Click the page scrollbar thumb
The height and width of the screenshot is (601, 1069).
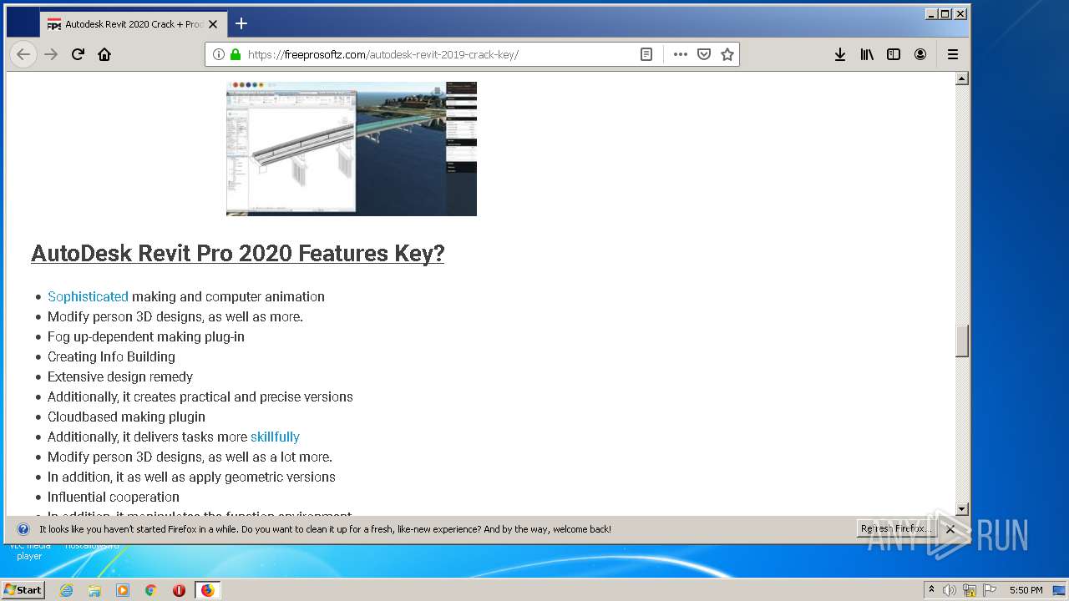tap(962, 341)
